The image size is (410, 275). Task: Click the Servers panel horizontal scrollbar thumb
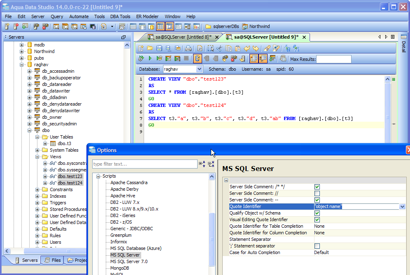pyautogui.click(x=68, y=251)
